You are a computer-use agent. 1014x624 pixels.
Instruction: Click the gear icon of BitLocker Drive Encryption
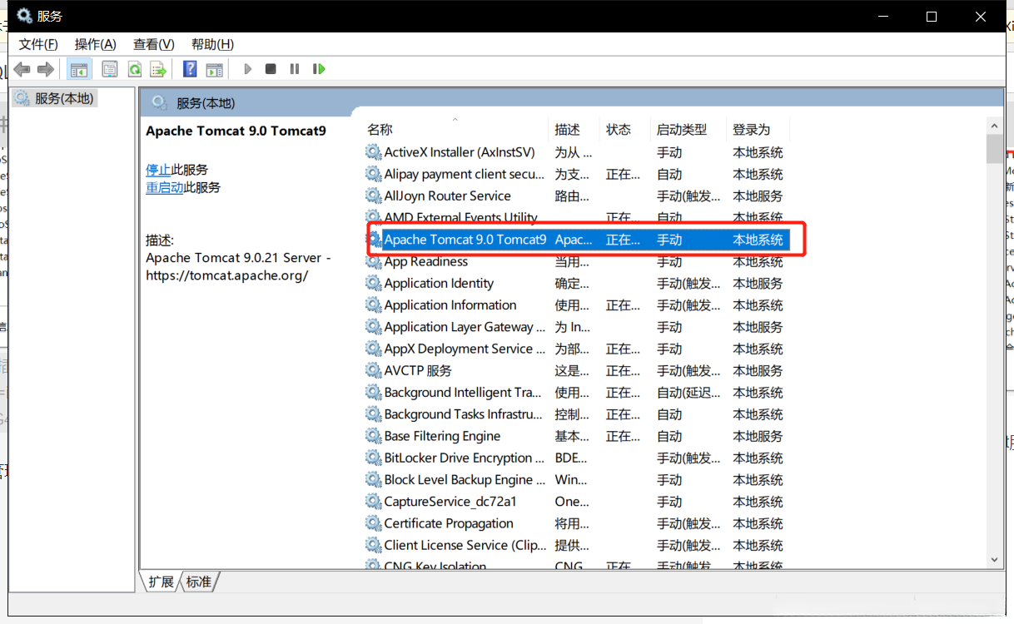pyautogui.click(x=374, y=458)
